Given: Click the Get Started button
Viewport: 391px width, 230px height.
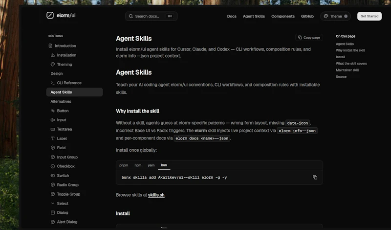Looking at the screenshot, I should (369, 16).
